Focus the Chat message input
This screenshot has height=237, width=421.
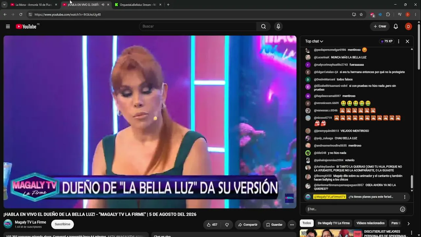pos(352,209)
